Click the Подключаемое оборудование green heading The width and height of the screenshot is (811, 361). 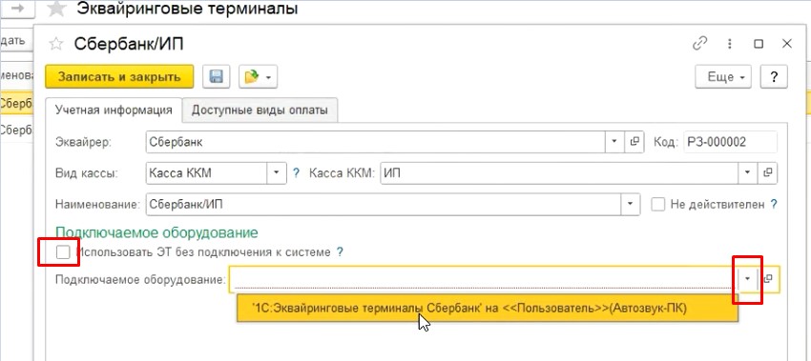[x=156, y=232]
